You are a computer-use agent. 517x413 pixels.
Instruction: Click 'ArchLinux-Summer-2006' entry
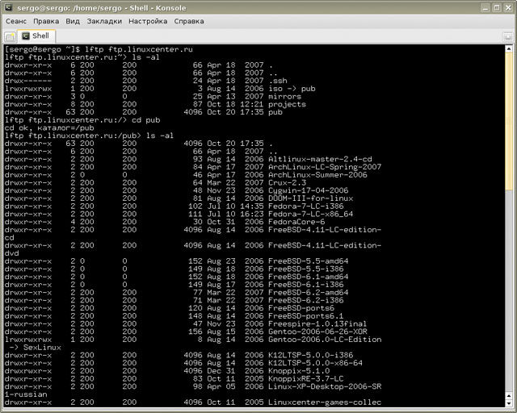[x=317, y=175]
